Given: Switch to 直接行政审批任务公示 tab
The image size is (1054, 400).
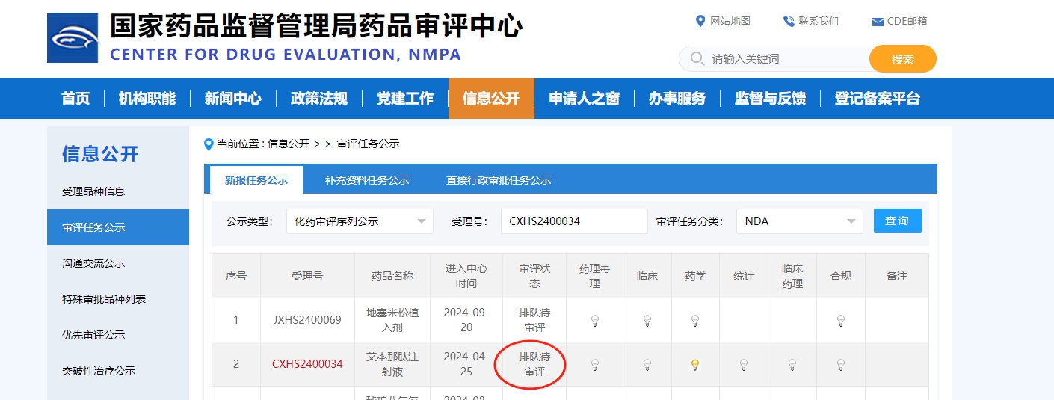Looking at the screenshot, I should tap(499, 180).
